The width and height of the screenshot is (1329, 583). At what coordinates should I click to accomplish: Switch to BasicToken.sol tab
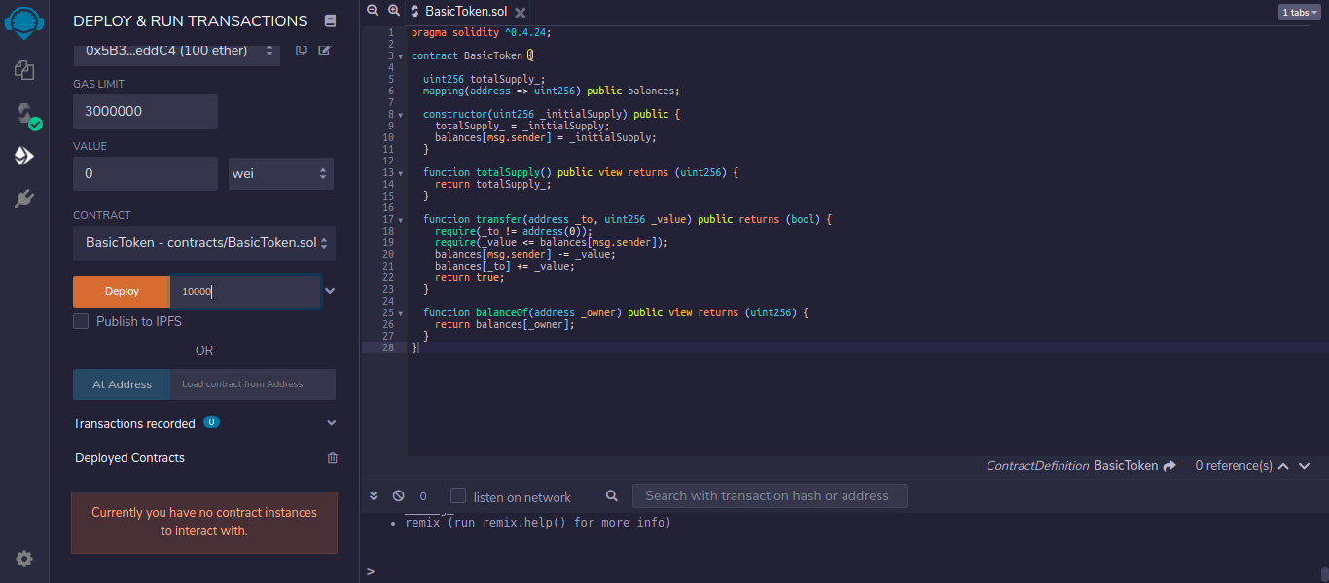(466, 12)
